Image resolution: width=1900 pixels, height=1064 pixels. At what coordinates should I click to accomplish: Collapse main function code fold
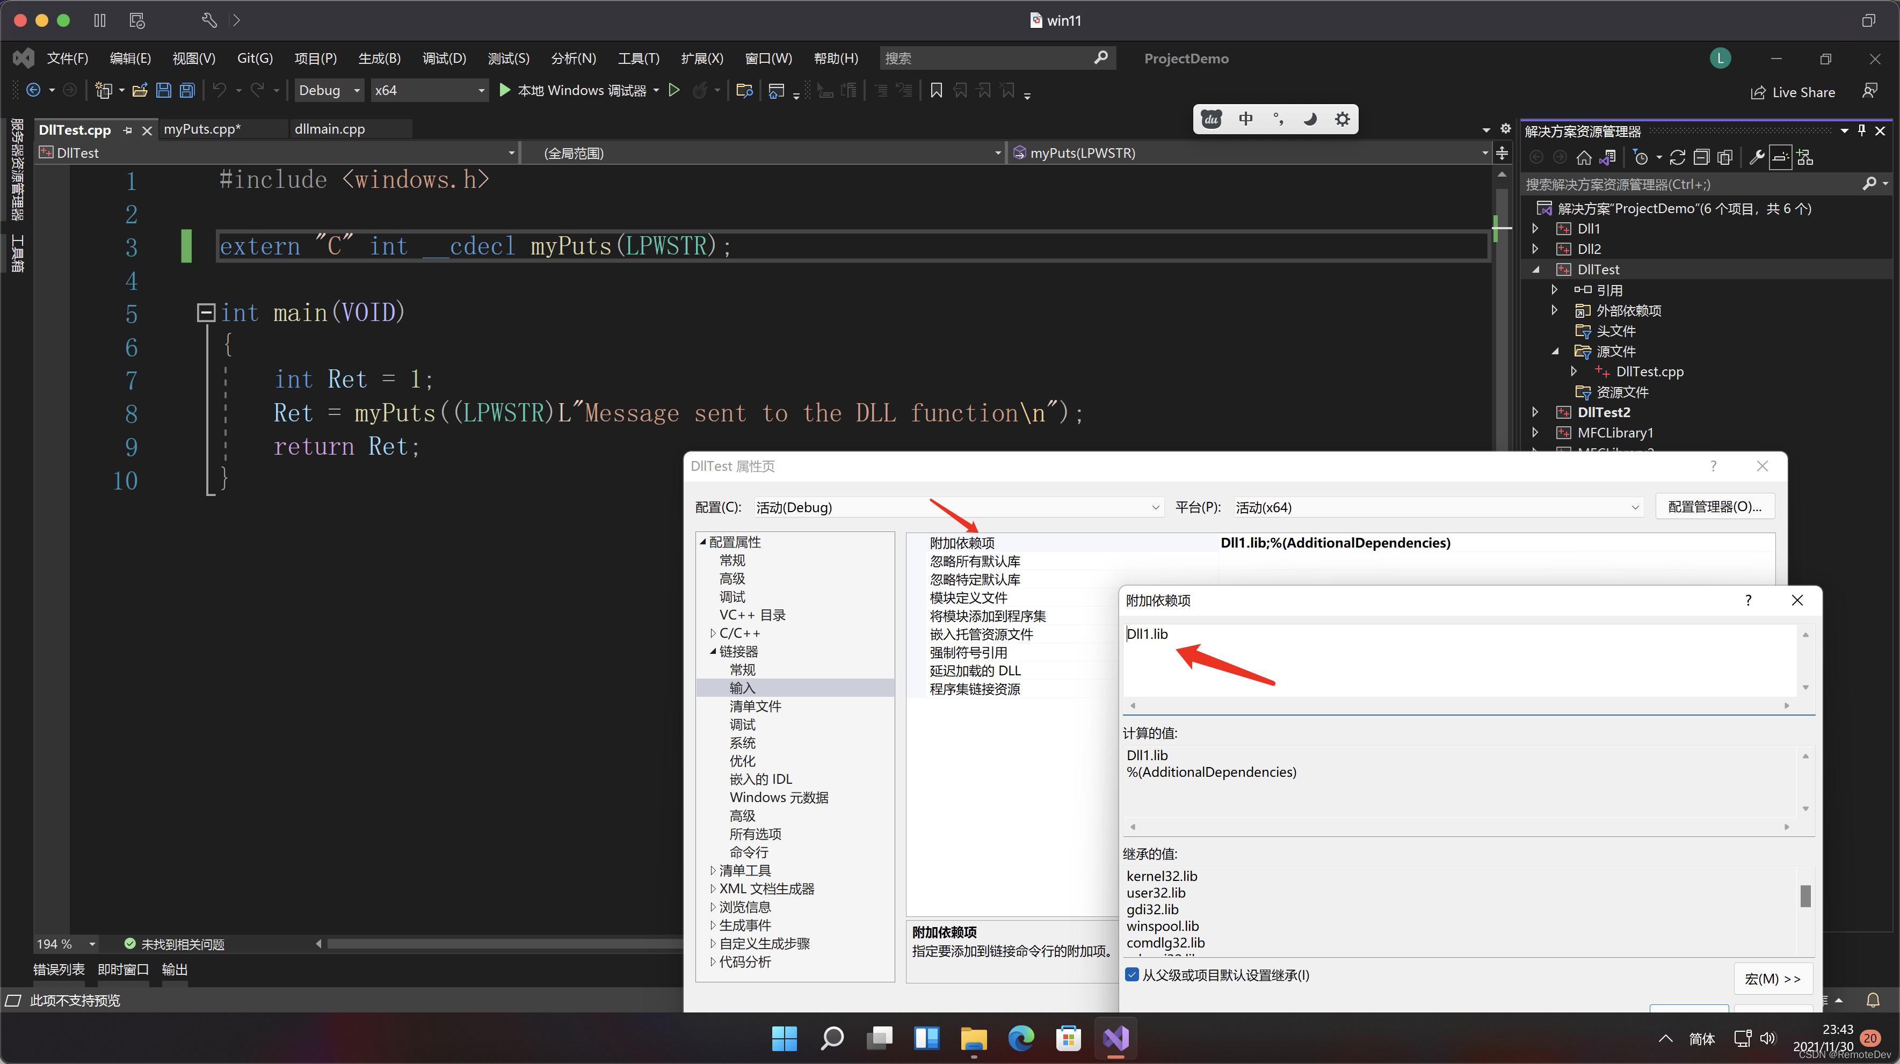coord(206,312)
